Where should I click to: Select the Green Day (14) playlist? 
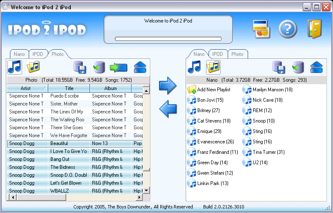(207, 163)
